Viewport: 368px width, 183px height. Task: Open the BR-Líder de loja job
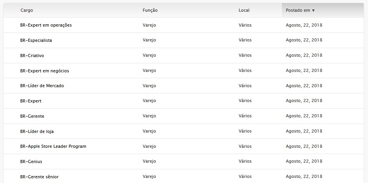point(37,131)
